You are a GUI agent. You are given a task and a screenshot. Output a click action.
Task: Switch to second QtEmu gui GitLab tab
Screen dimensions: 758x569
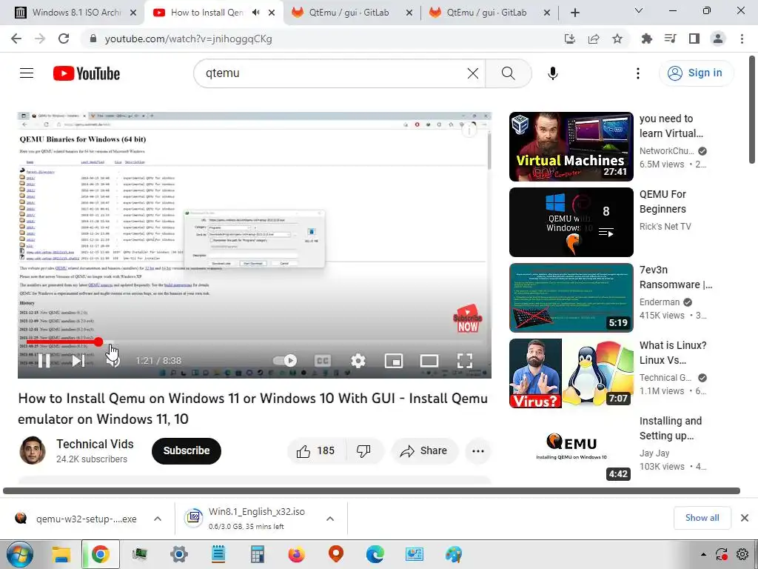pyautogui.click(x=489, y=13)
